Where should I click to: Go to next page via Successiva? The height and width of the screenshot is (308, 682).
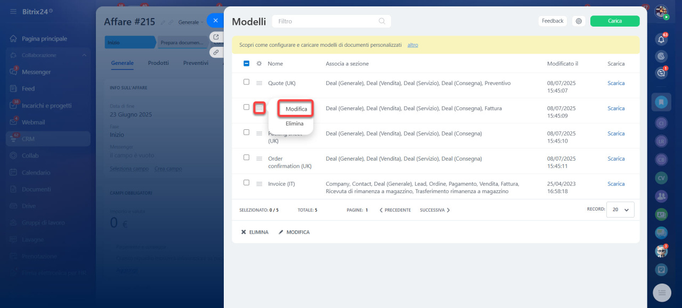pyautogui.click(x=434, y=210)
